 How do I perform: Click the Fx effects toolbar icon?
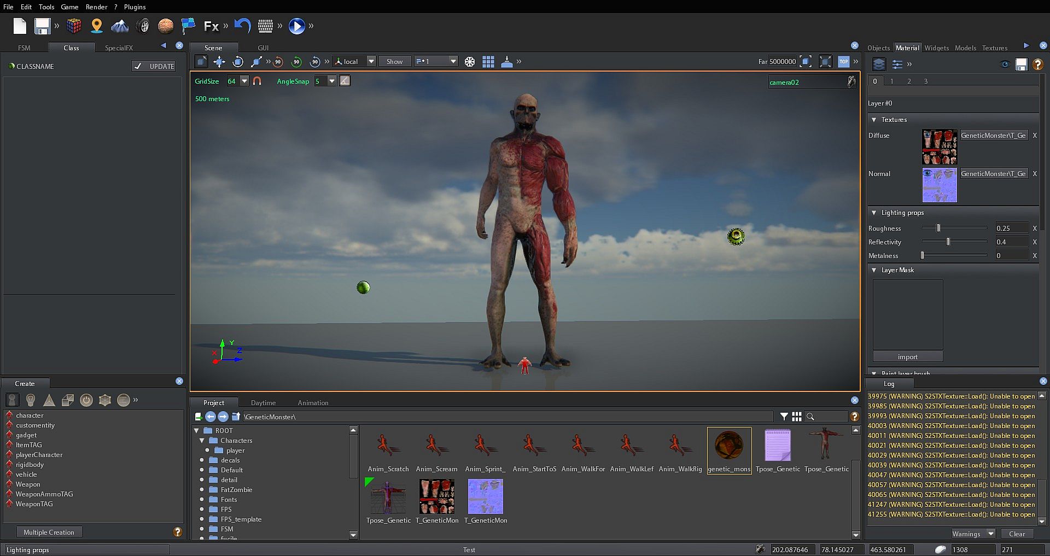(x=211, y=26)
